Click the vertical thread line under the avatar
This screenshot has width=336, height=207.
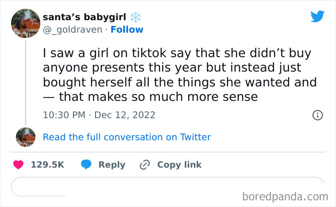tap(25, 82)
